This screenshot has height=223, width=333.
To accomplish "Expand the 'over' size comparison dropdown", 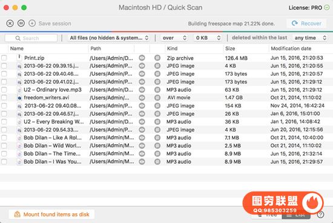I will [x=174, y=38].
